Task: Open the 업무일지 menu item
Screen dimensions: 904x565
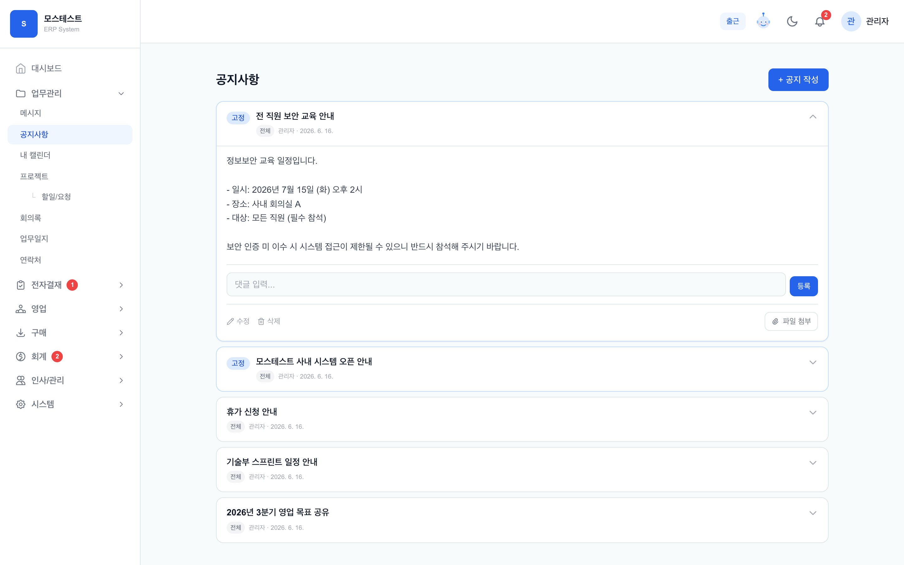Action: pos(70,239)
